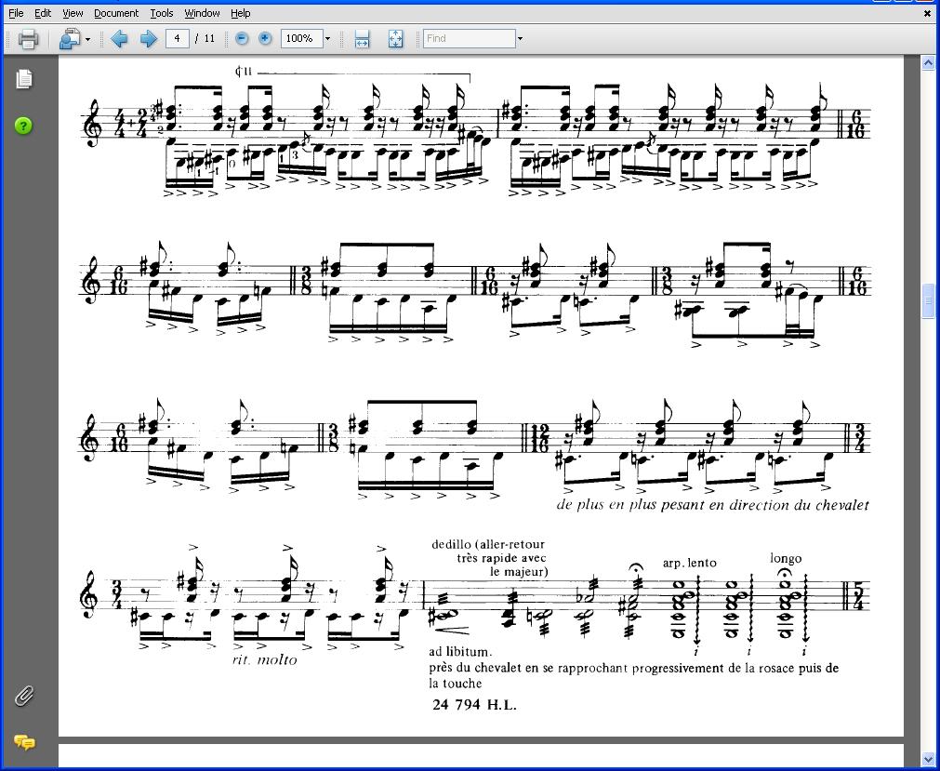Click the "rit. molto" marking
Screen dimensions: 940x771
(x=264, y=659)
